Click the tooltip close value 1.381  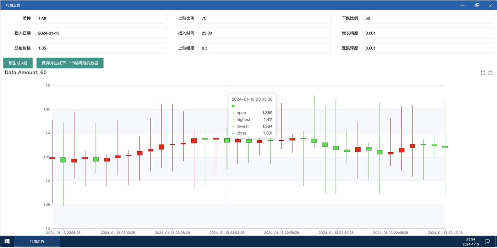pos(268,133)
